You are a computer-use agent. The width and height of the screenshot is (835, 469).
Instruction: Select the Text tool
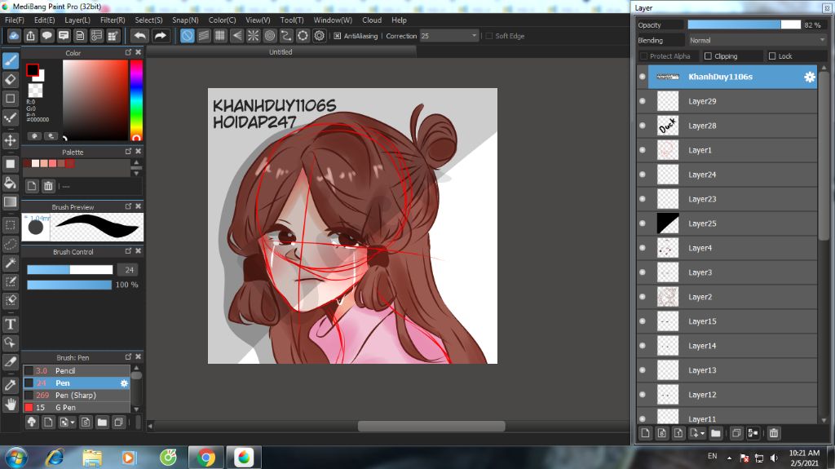(x=10, y=324)
